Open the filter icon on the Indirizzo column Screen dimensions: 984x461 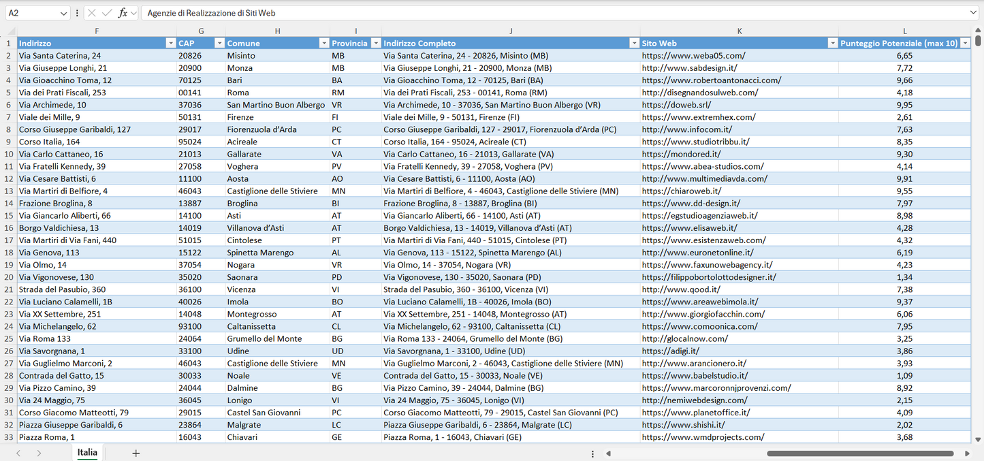pos(171,43)
